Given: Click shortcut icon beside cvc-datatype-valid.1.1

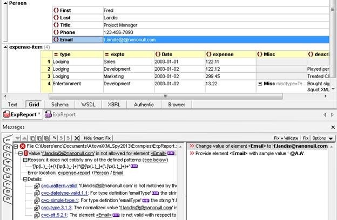Looking at the screenshot, I should [x=37, y=193].
